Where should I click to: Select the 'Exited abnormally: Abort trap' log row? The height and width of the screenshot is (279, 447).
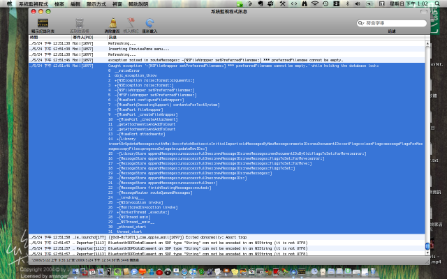tap(226, 237)
